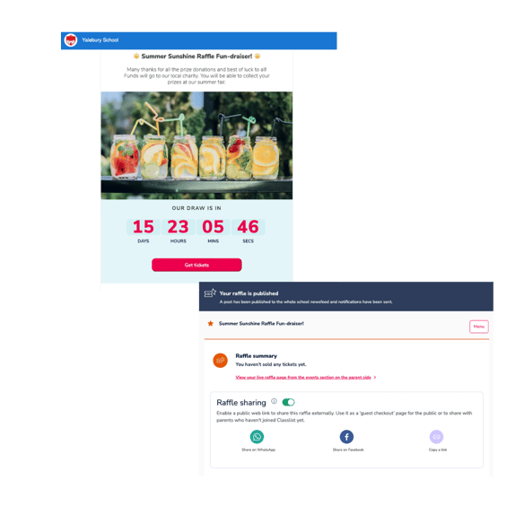
Task: Click the 'Share on Facebook' label
Action: click(348, 450)
